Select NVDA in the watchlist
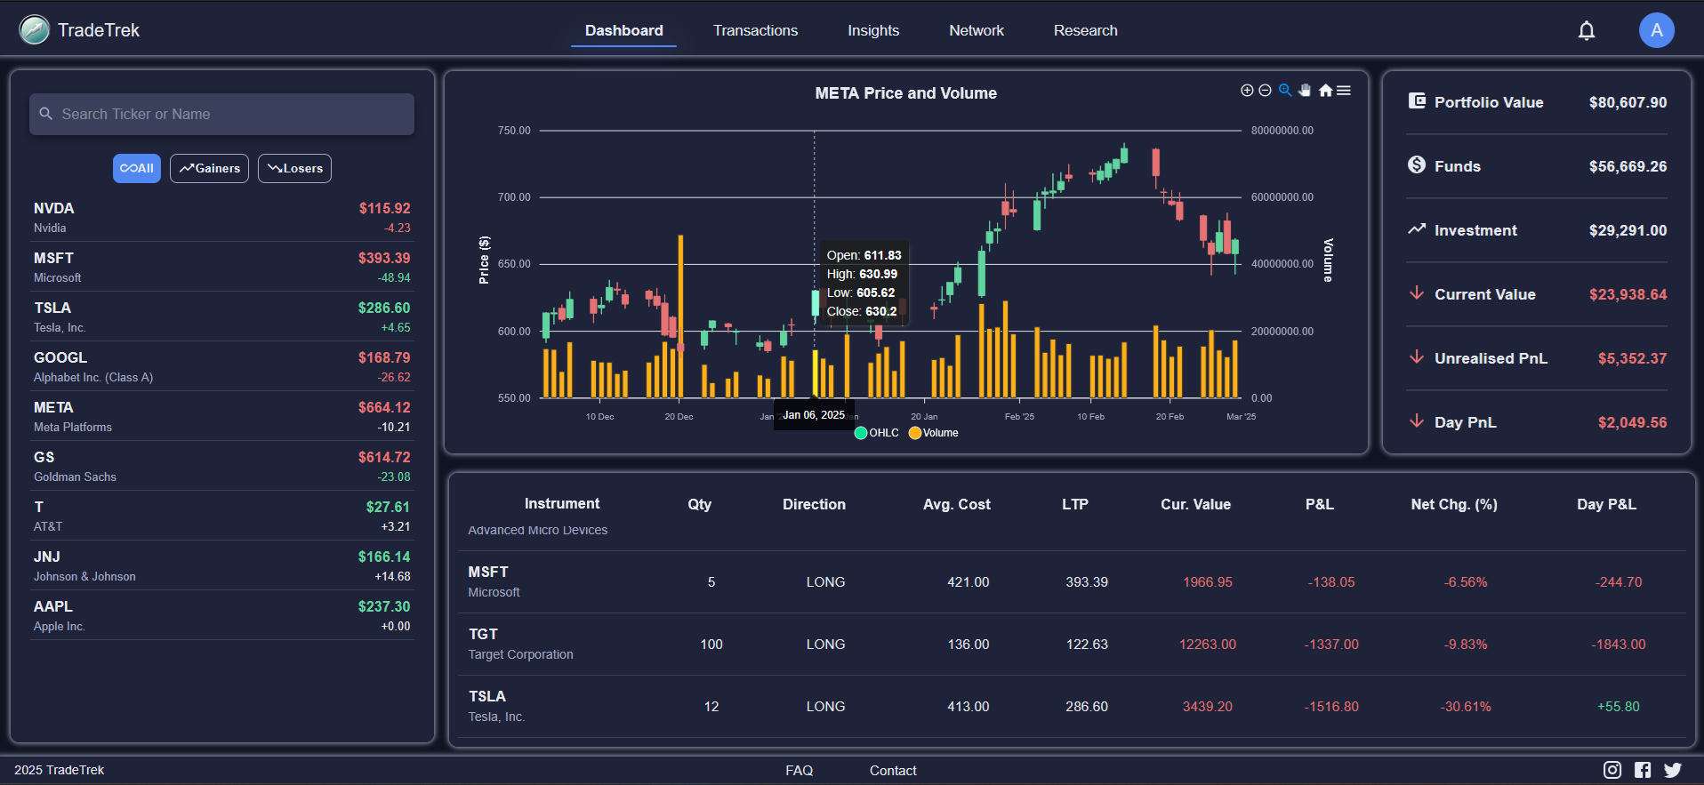Screen dimensions: 1704x785 [x=222, y=217]
